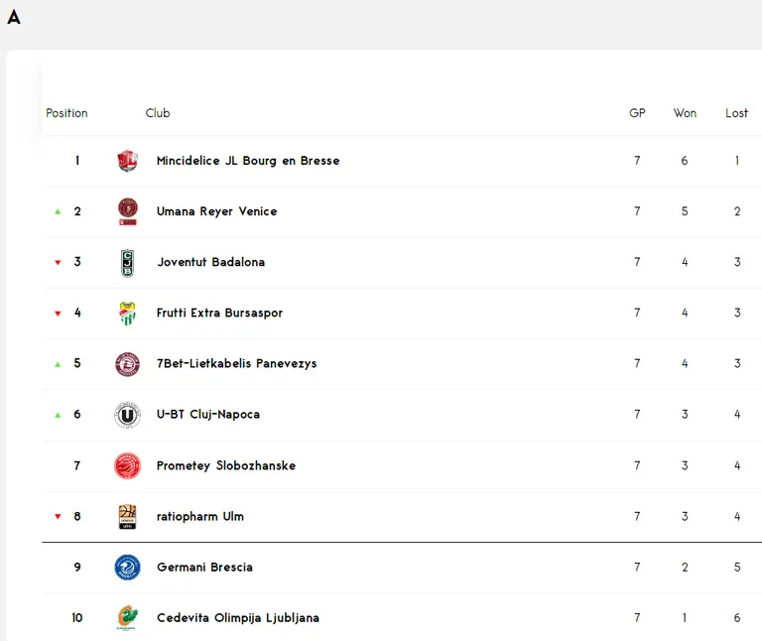Sort standings by the Won column header

click(685, 113)
